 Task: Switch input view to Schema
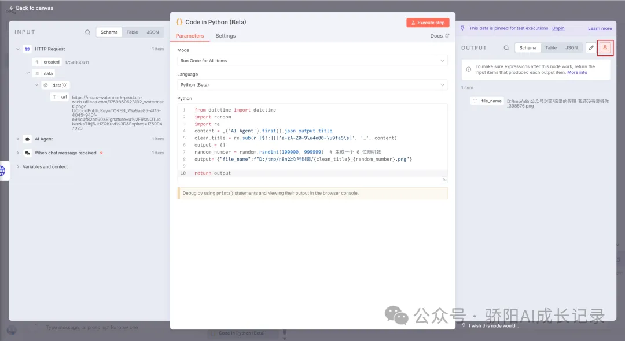[109, 32]
